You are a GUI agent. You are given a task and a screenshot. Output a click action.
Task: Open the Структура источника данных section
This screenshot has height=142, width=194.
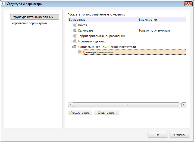(35, 17)
